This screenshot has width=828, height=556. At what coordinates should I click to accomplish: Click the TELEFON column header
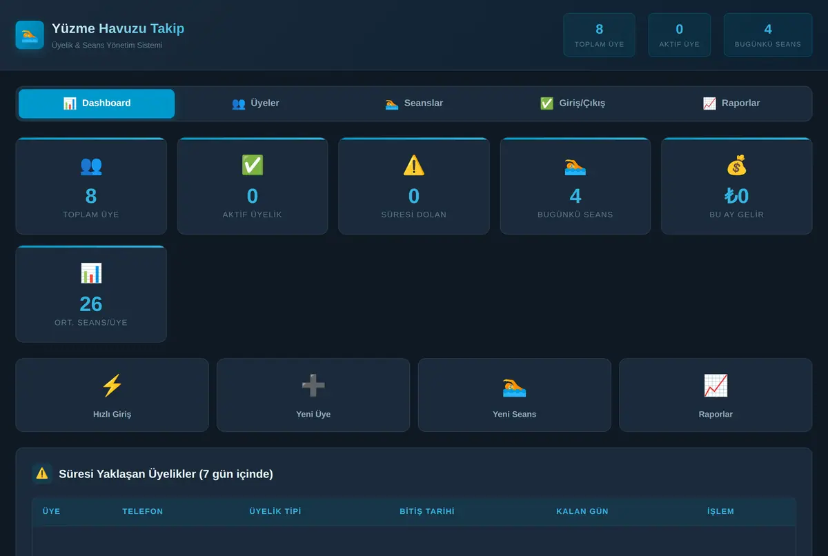(x=143, y=512)
